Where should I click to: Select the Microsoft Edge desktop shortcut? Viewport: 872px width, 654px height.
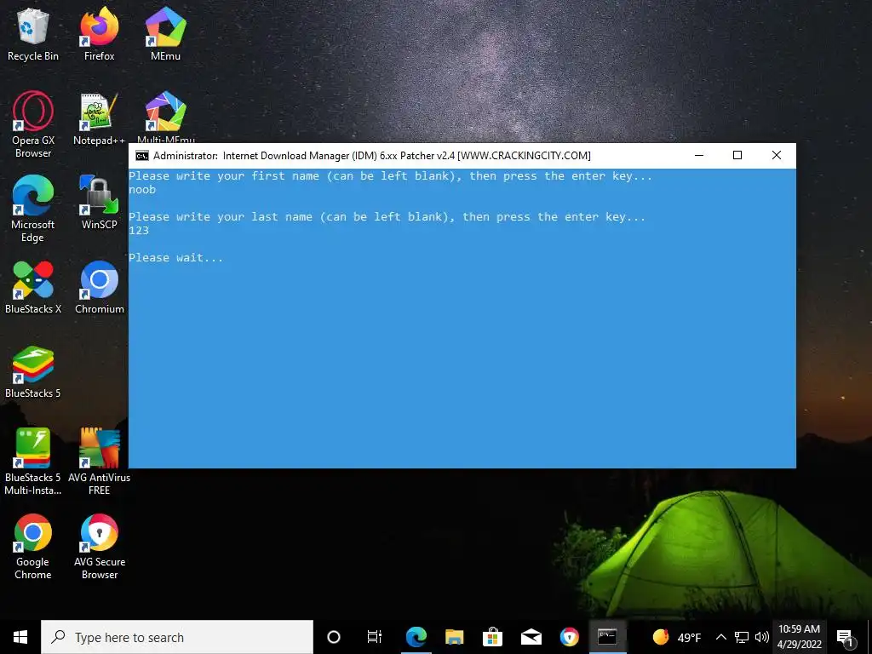pyautogui.click(x=33, y=209)
